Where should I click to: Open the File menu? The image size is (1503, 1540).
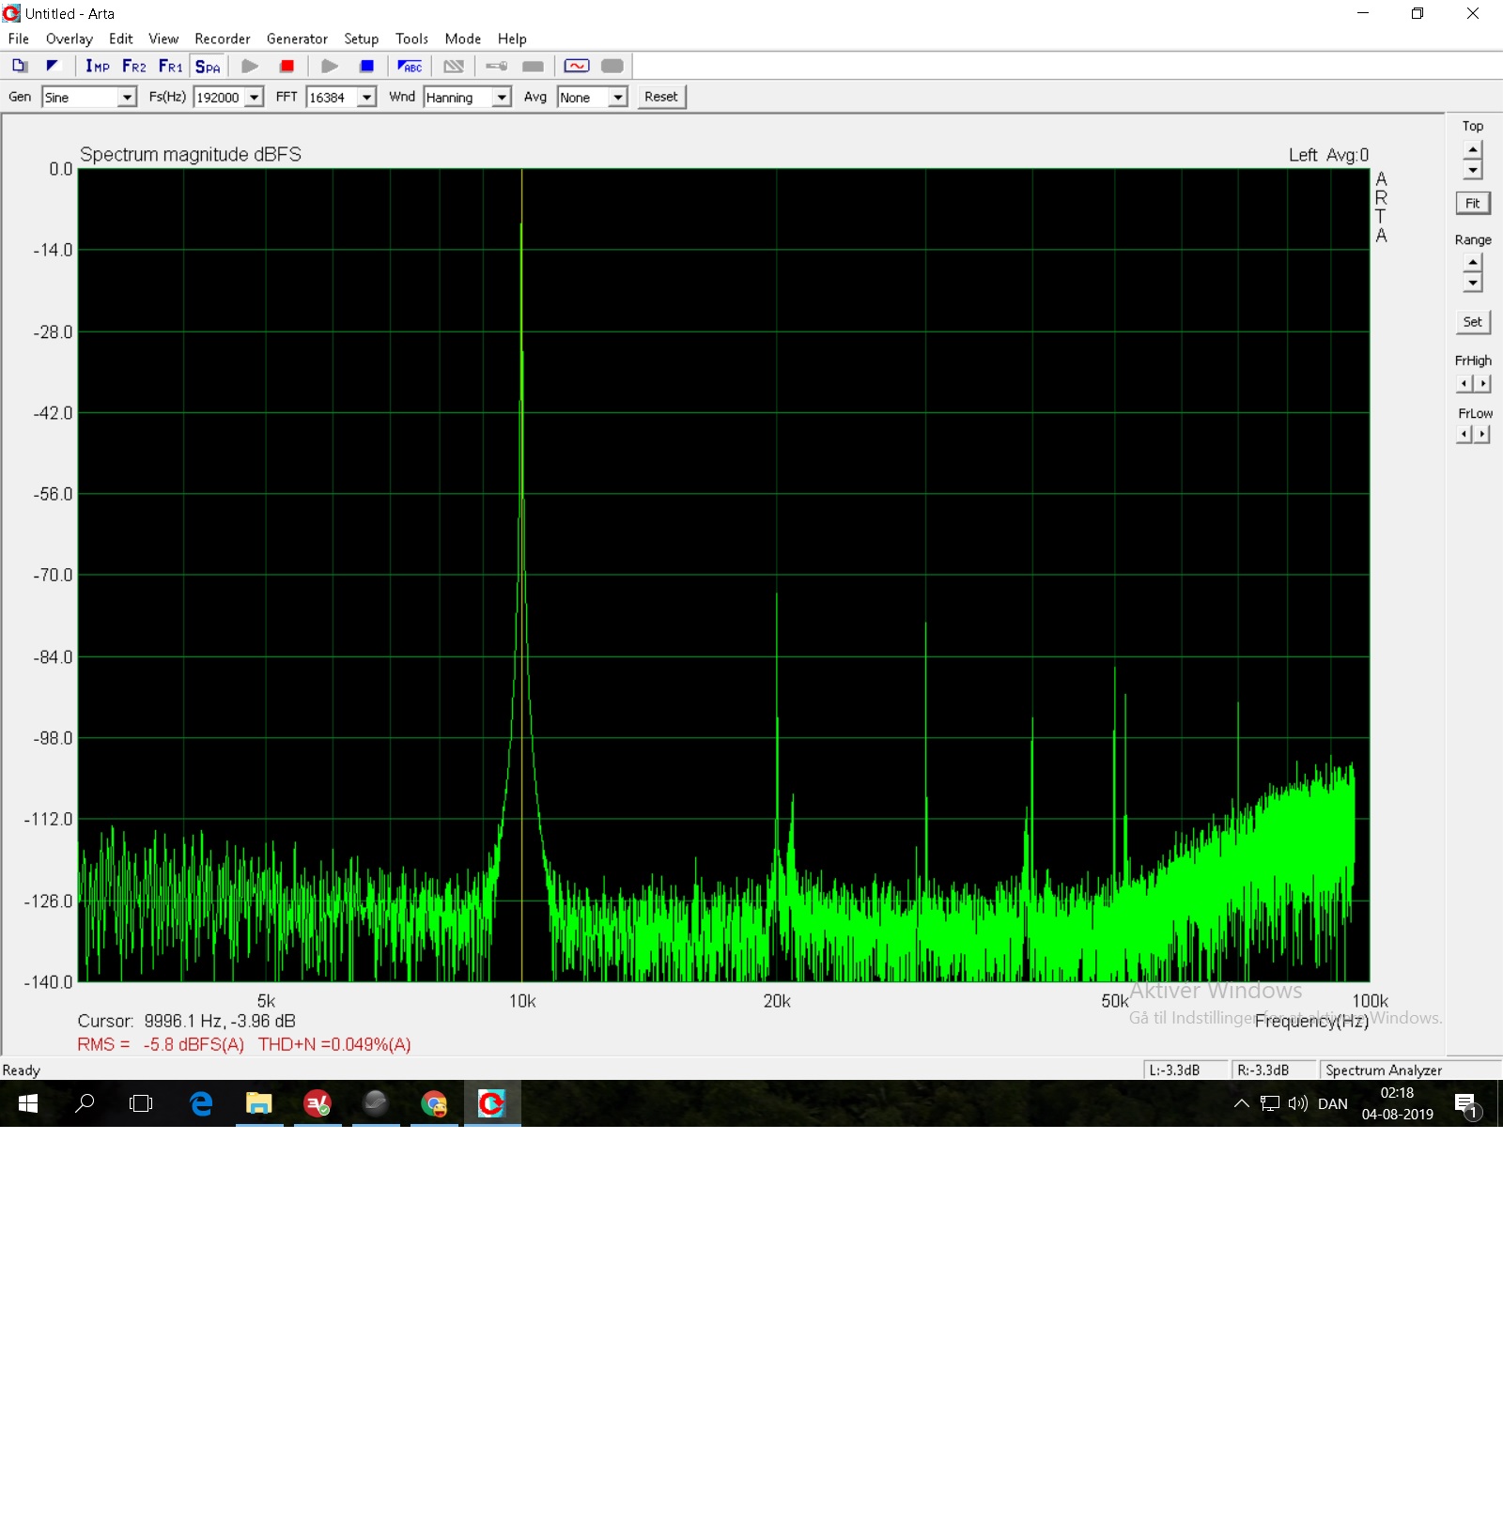(19, 38)
